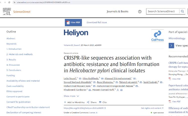Click the search magnifier icon

click(x=182, y=11)
